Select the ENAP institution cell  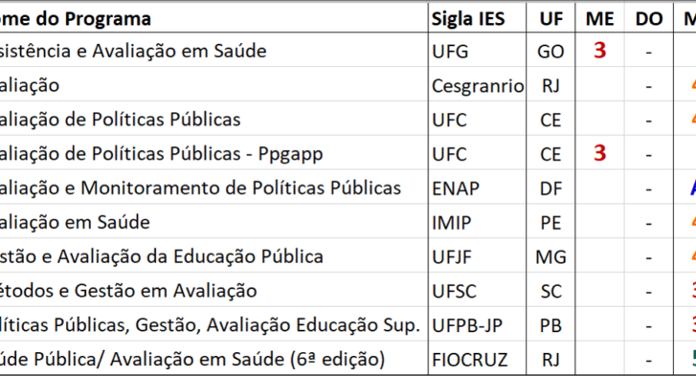477,188
